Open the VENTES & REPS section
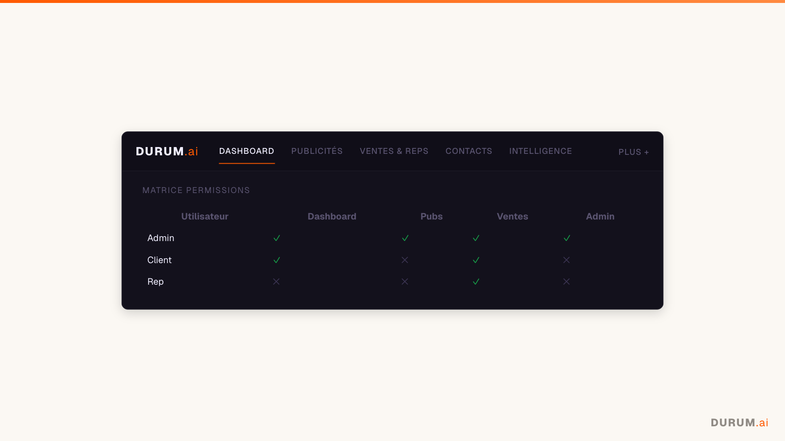Screen dimensions: 785x441 tap(394, 151)
